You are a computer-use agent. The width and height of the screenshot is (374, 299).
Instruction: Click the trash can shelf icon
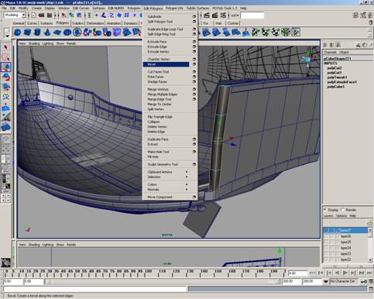coord(371,23)
